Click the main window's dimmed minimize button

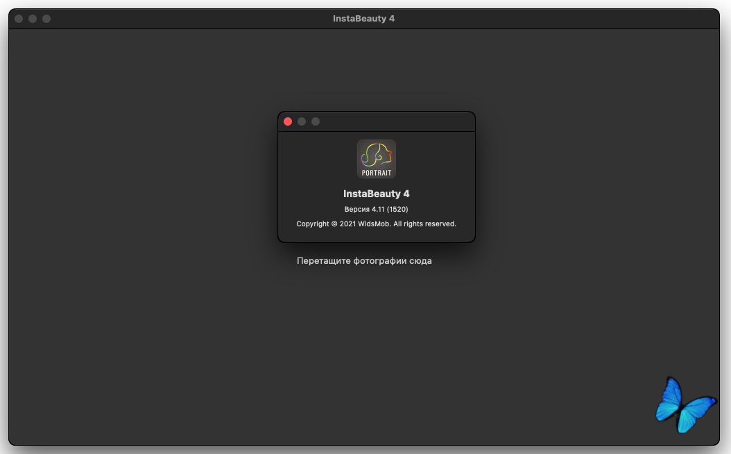(x=33, y=19)
